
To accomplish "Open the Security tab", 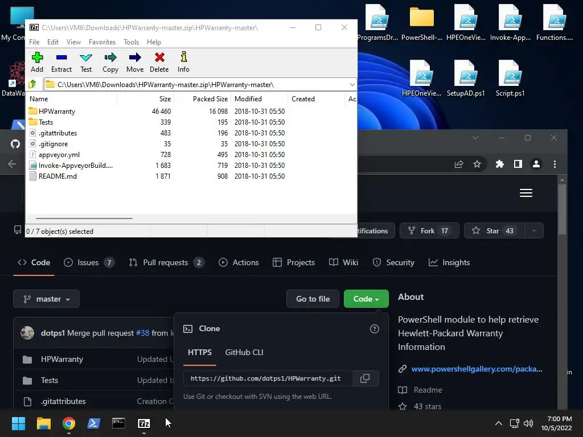I will [x=393, y=262].
